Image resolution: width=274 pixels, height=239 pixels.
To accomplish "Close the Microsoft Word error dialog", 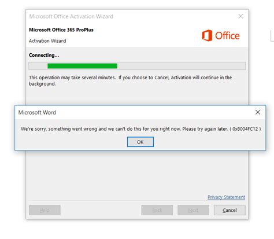I will [x=258, y=112].
